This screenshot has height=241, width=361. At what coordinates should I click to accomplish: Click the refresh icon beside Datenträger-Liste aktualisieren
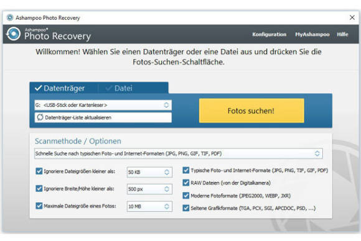pos(40,117)
